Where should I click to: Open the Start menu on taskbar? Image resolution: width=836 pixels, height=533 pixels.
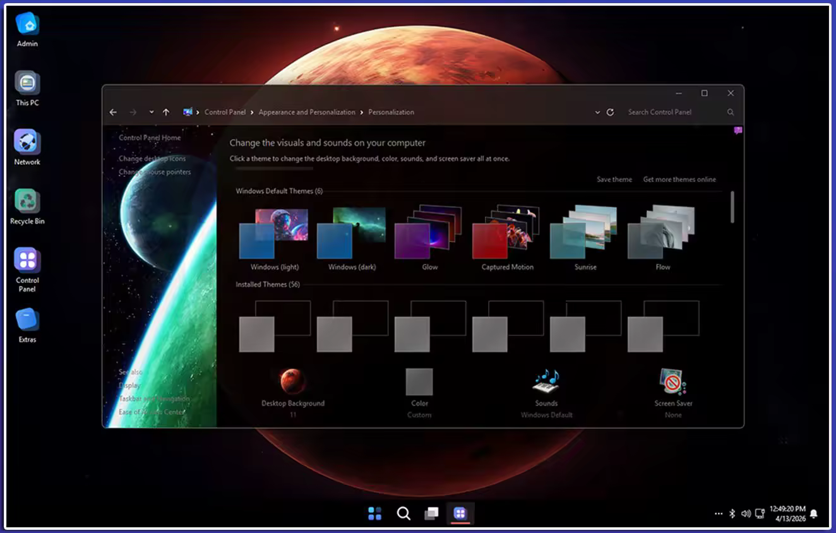click(374, 513)
